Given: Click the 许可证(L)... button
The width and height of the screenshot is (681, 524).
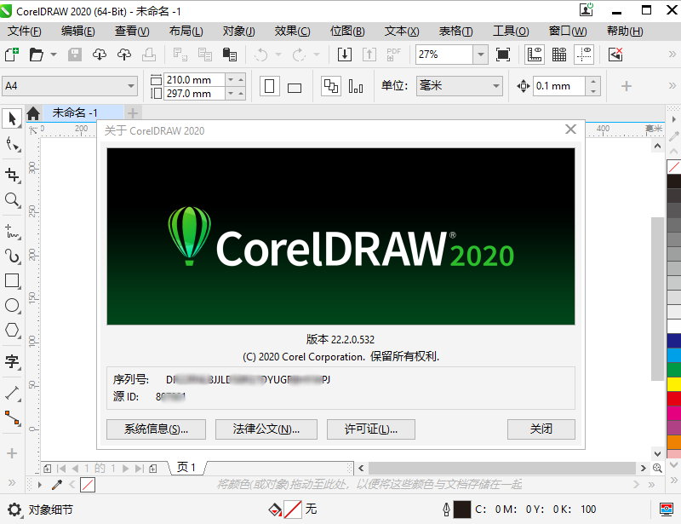Looking at the screenshot, I should click(371, 429).
